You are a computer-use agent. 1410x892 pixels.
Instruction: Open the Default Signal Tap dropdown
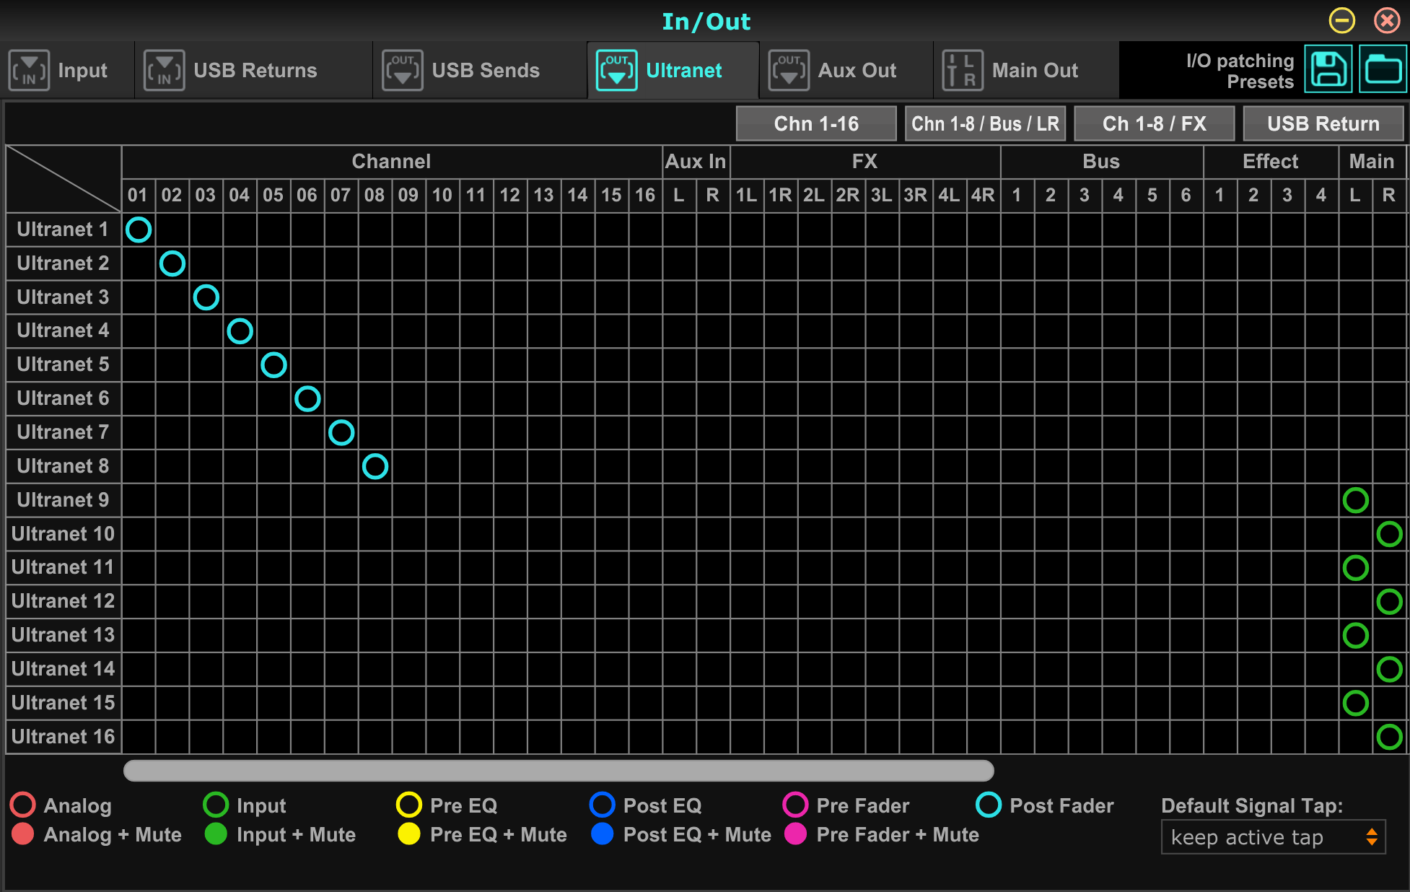pos(1273,837)
